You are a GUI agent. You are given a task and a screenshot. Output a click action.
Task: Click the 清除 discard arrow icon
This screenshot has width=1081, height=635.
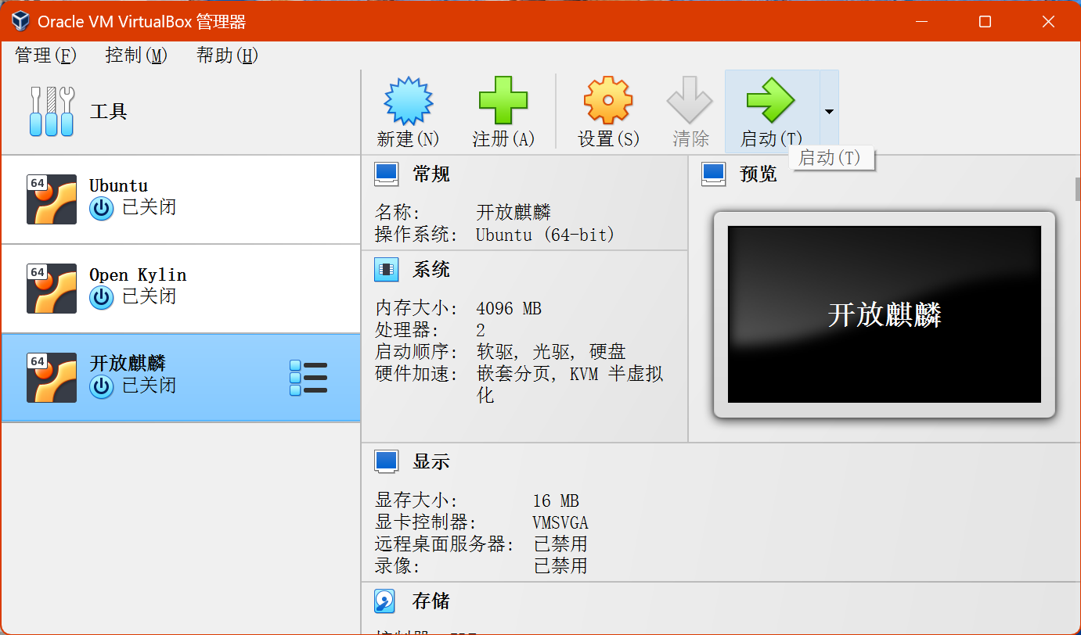point(690,100)
